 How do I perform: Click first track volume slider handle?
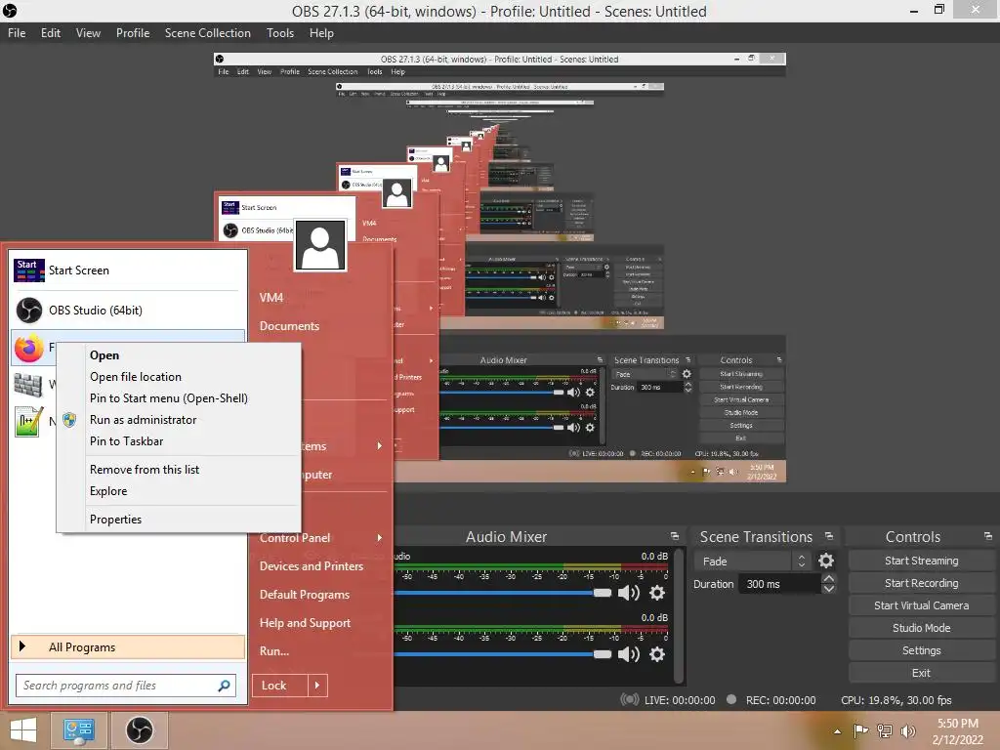602,593
